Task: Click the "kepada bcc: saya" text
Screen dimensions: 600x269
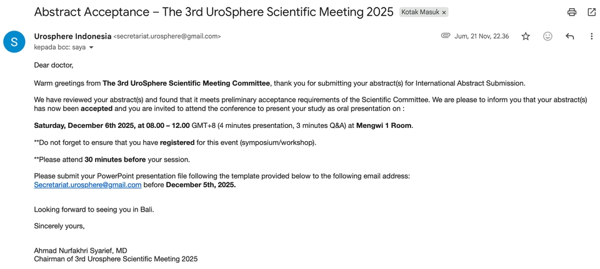Action: [59, 47]
